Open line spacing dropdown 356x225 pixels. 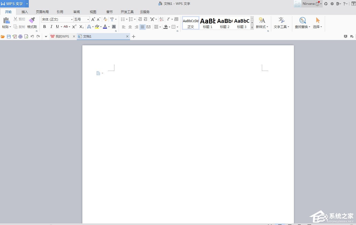pyautogui.click(x=160, y=27)
